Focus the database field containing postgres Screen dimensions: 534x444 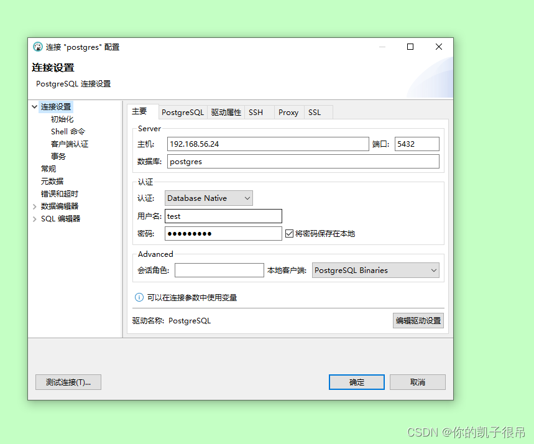(303, 162)
